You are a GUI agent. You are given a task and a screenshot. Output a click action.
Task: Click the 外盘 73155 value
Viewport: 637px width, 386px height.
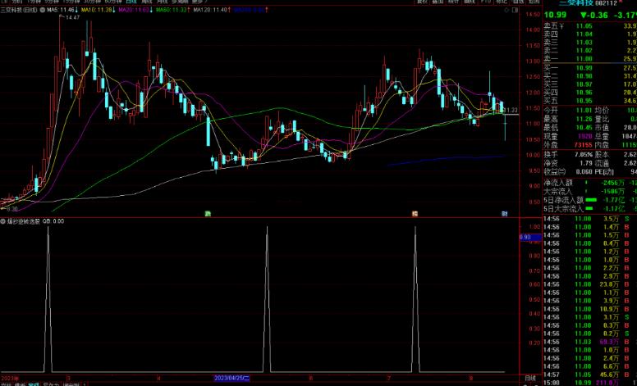click(x=583, y=145)
